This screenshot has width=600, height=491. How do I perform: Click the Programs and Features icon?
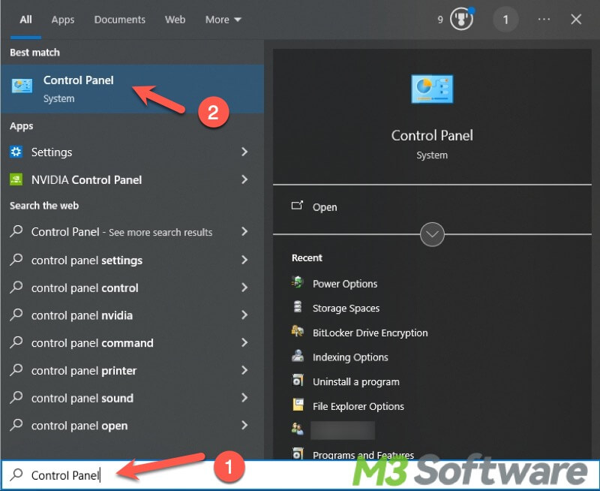click(297, 453)
